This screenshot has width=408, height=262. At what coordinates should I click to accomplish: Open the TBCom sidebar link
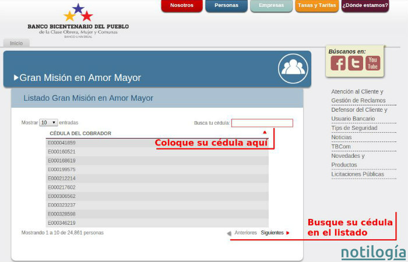click(341, 147)
